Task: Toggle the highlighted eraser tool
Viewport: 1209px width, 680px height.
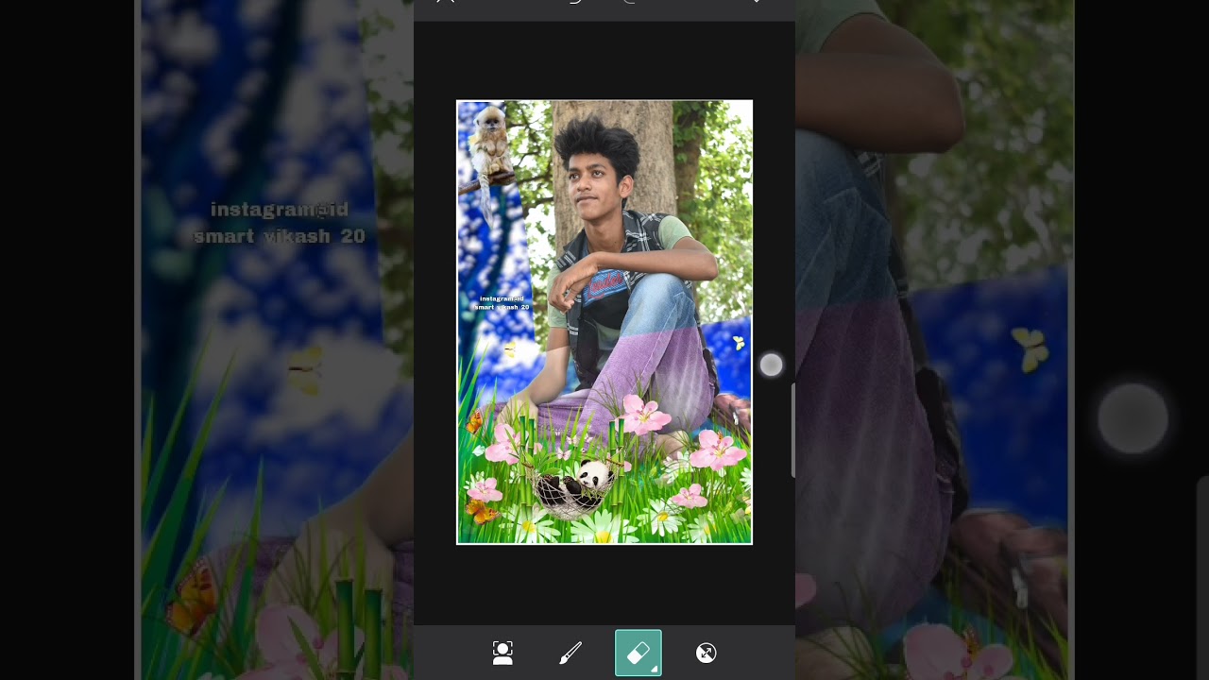Action: (639, 653)
